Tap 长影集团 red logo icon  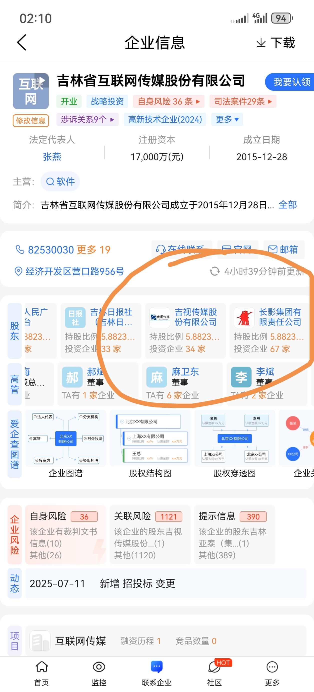pyautogui.click(x=244, y=317)
